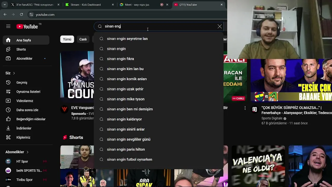Click the HT Spor channel avatar
The width and height of the screenshot is (332, 187).
8,161
